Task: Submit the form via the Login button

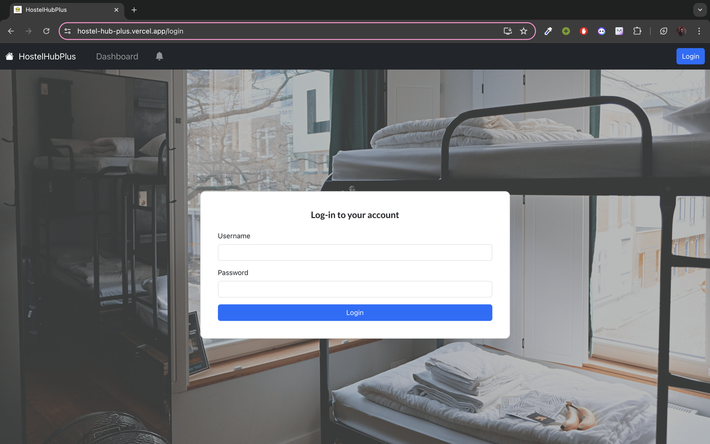Action: pyautogui.click(x=354, y=312)
